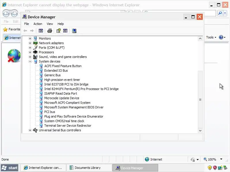
Task: Select the Processors chip icon
Action: tap(35, 52)
